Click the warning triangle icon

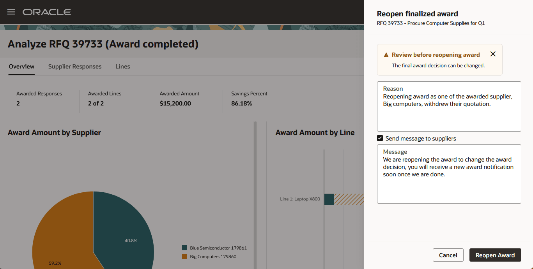click(386, 55)
